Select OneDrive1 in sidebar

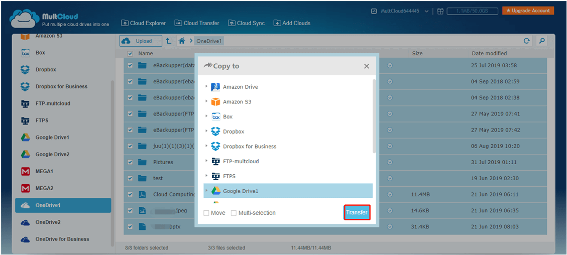point(63,205)
